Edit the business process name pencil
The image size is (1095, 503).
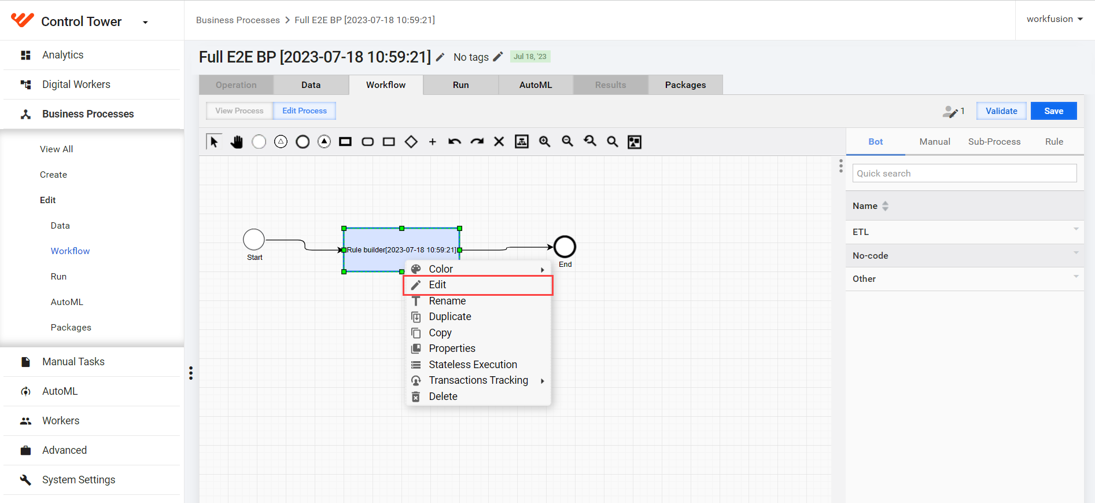click(440, 57)
